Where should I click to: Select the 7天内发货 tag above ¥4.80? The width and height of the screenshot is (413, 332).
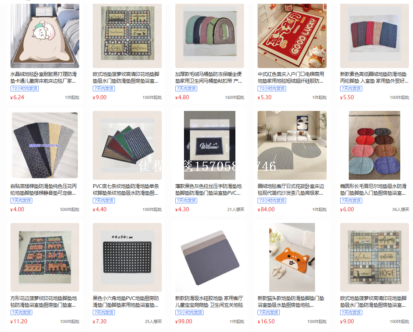(186, 89)
